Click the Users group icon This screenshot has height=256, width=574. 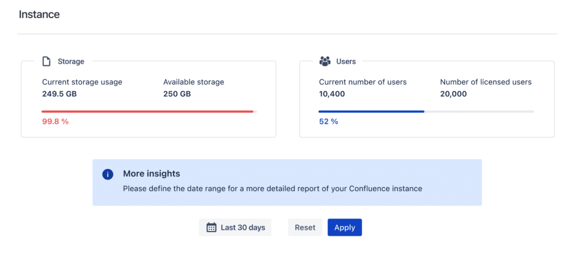[325, 61]
